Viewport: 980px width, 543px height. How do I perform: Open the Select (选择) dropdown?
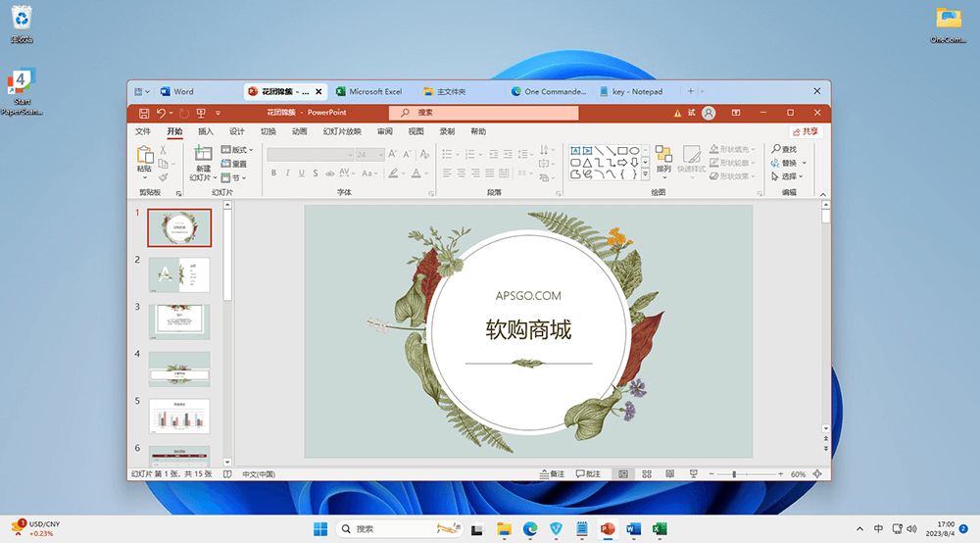788,176
